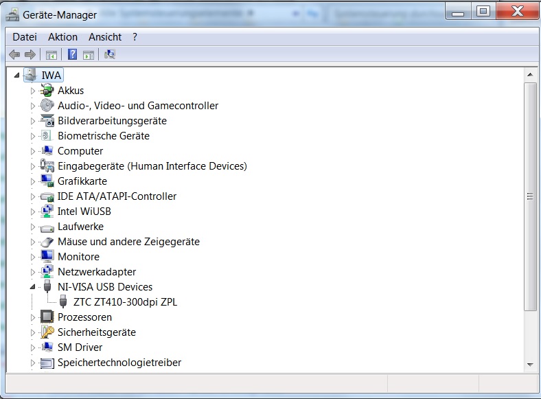Screen dimensions: 541x399
Task: Click the scrollbar up arrow
Action: pyautogui.click(x=530, y=75)
